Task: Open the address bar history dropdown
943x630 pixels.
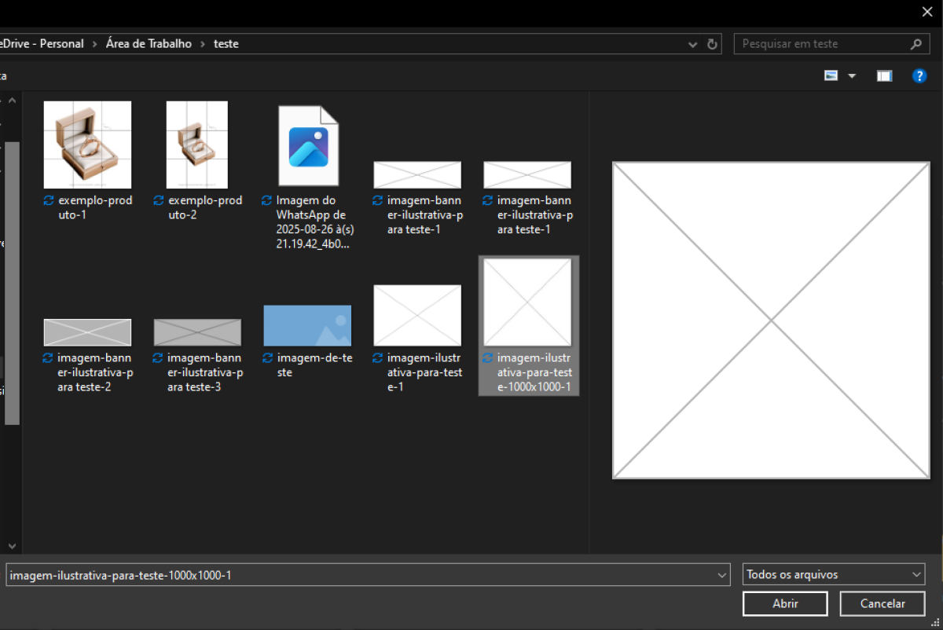Action: (692, 44)
